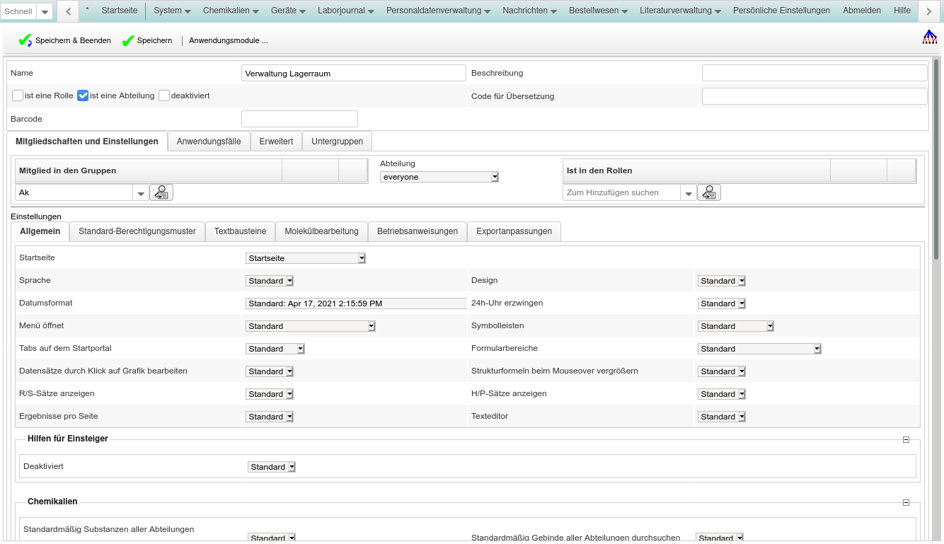Enable the 'ist eine Rolle' checkbox
This screenshot has width=944, height=544.
click(x=18, y=96)
